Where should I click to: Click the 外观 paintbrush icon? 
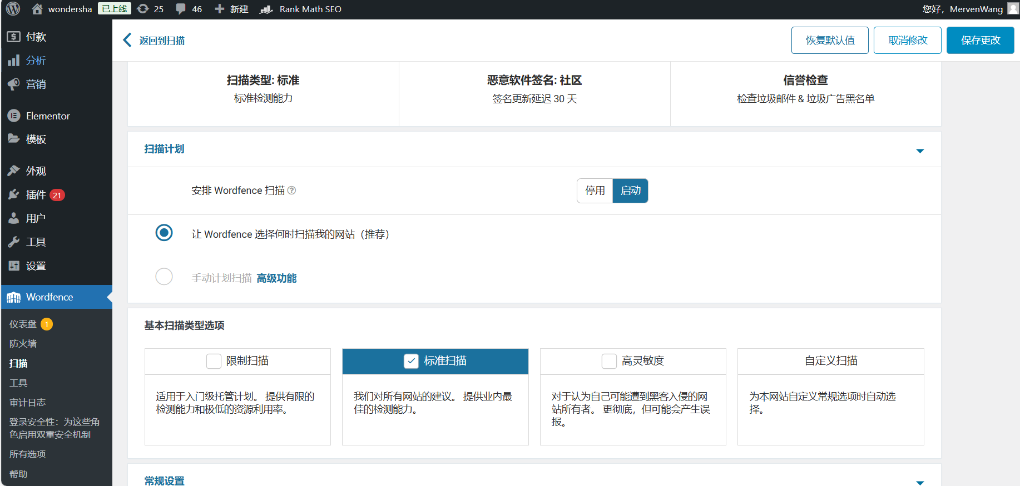(x=14, y=171)
